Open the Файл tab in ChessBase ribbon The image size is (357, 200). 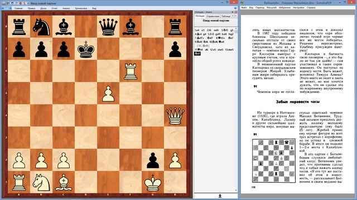[x=6, y=8]
